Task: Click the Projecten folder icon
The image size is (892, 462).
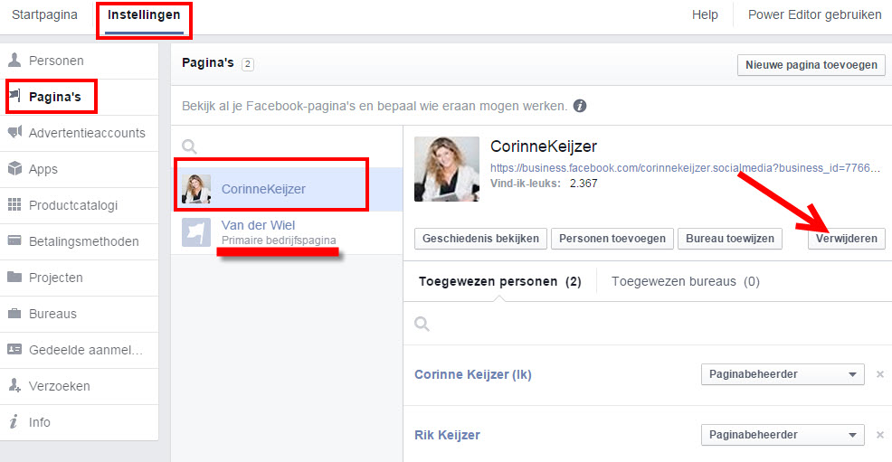Action: click(x=14, y=278)
